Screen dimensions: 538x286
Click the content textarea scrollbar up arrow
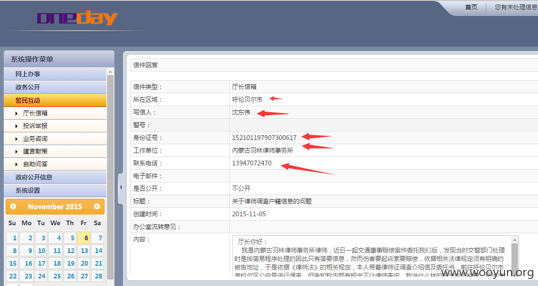tap(514, 240)
